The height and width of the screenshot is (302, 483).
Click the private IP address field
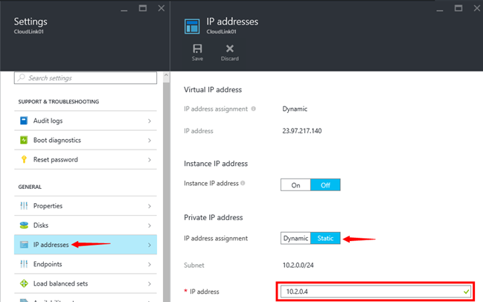[372, 292]
